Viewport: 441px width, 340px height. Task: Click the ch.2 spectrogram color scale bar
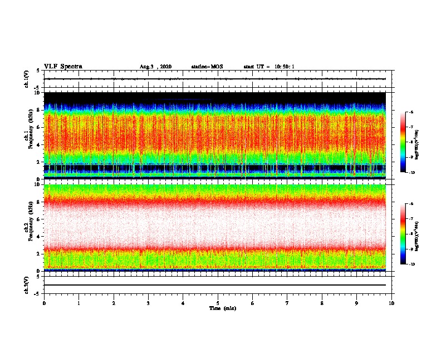403,234
